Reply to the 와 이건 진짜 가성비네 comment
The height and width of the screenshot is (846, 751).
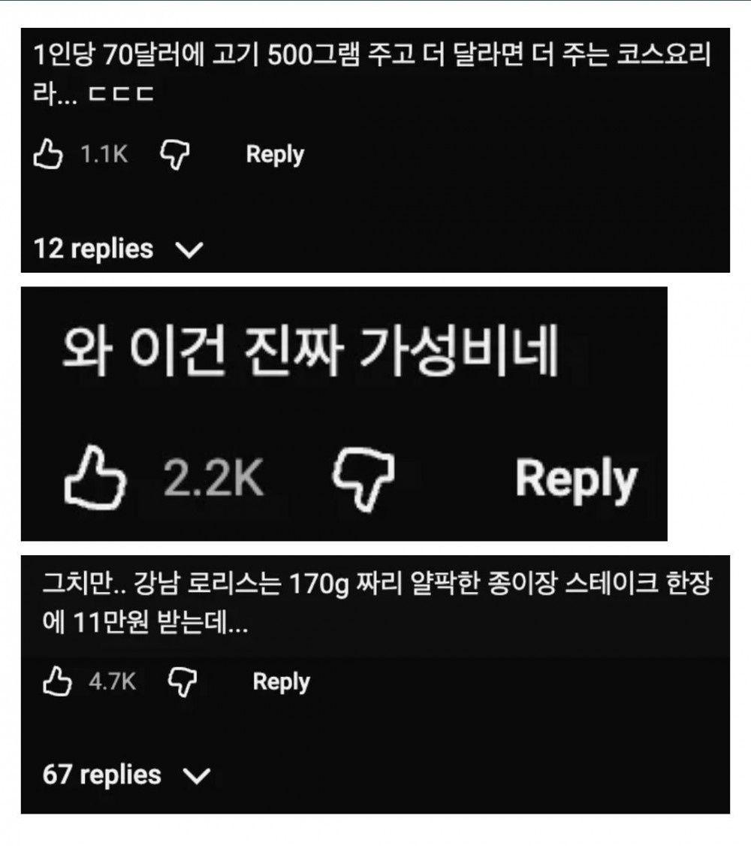click(576, 479)
